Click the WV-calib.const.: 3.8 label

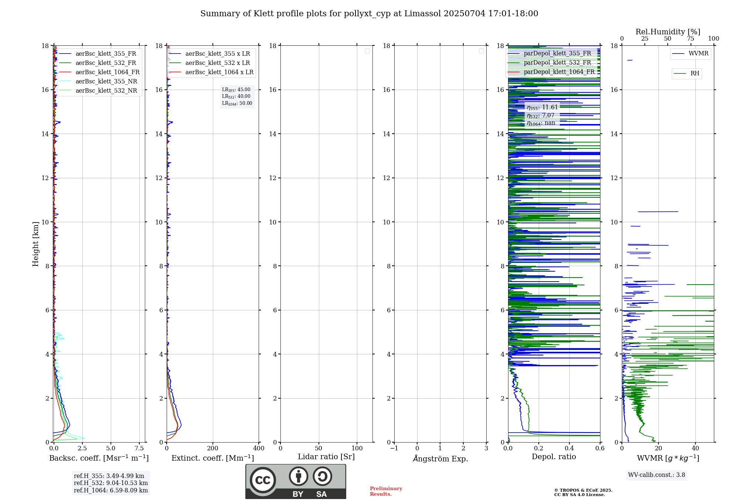(657, 475)
